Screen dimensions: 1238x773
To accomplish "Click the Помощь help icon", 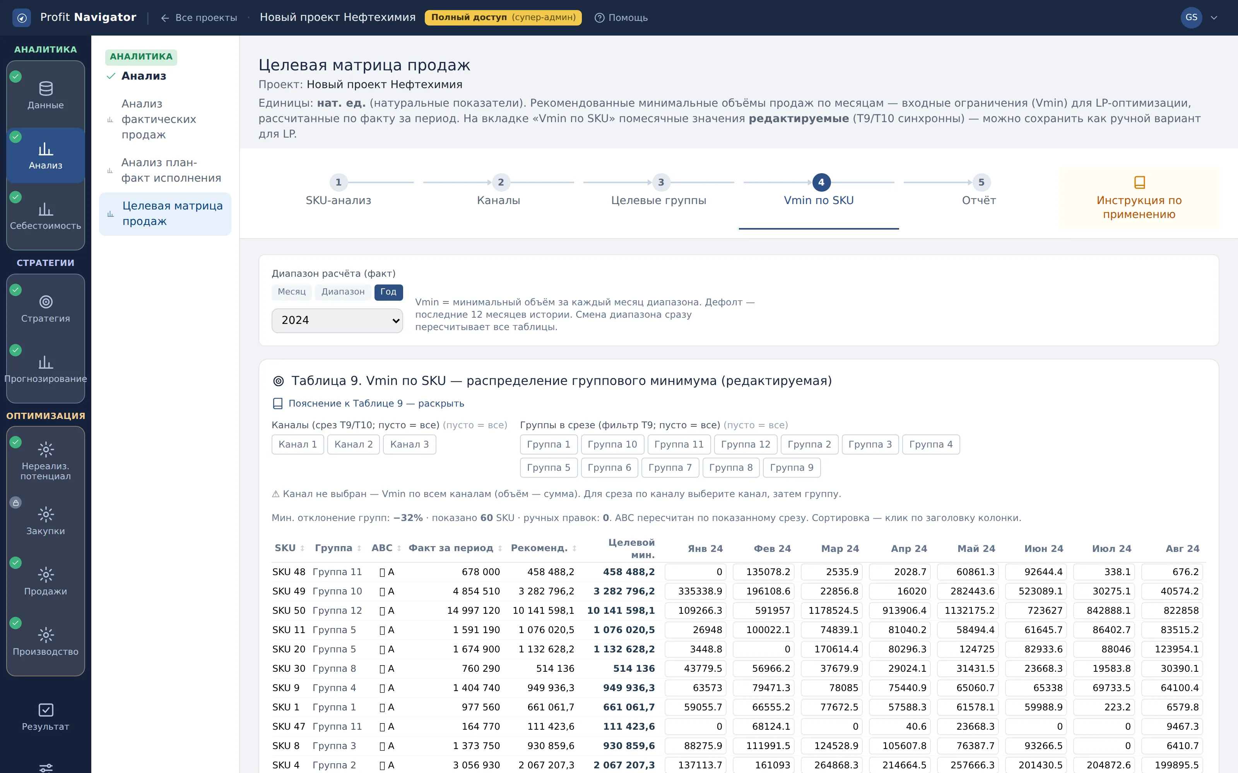I will pos(599,18).
